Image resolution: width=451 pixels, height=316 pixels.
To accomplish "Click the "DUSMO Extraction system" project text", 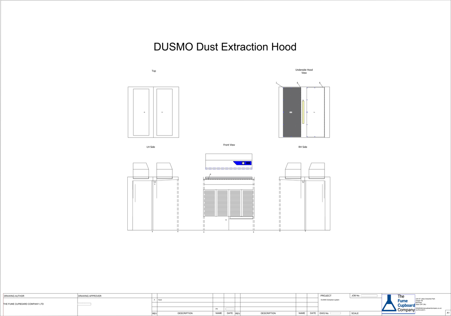I will coord(330,300).
